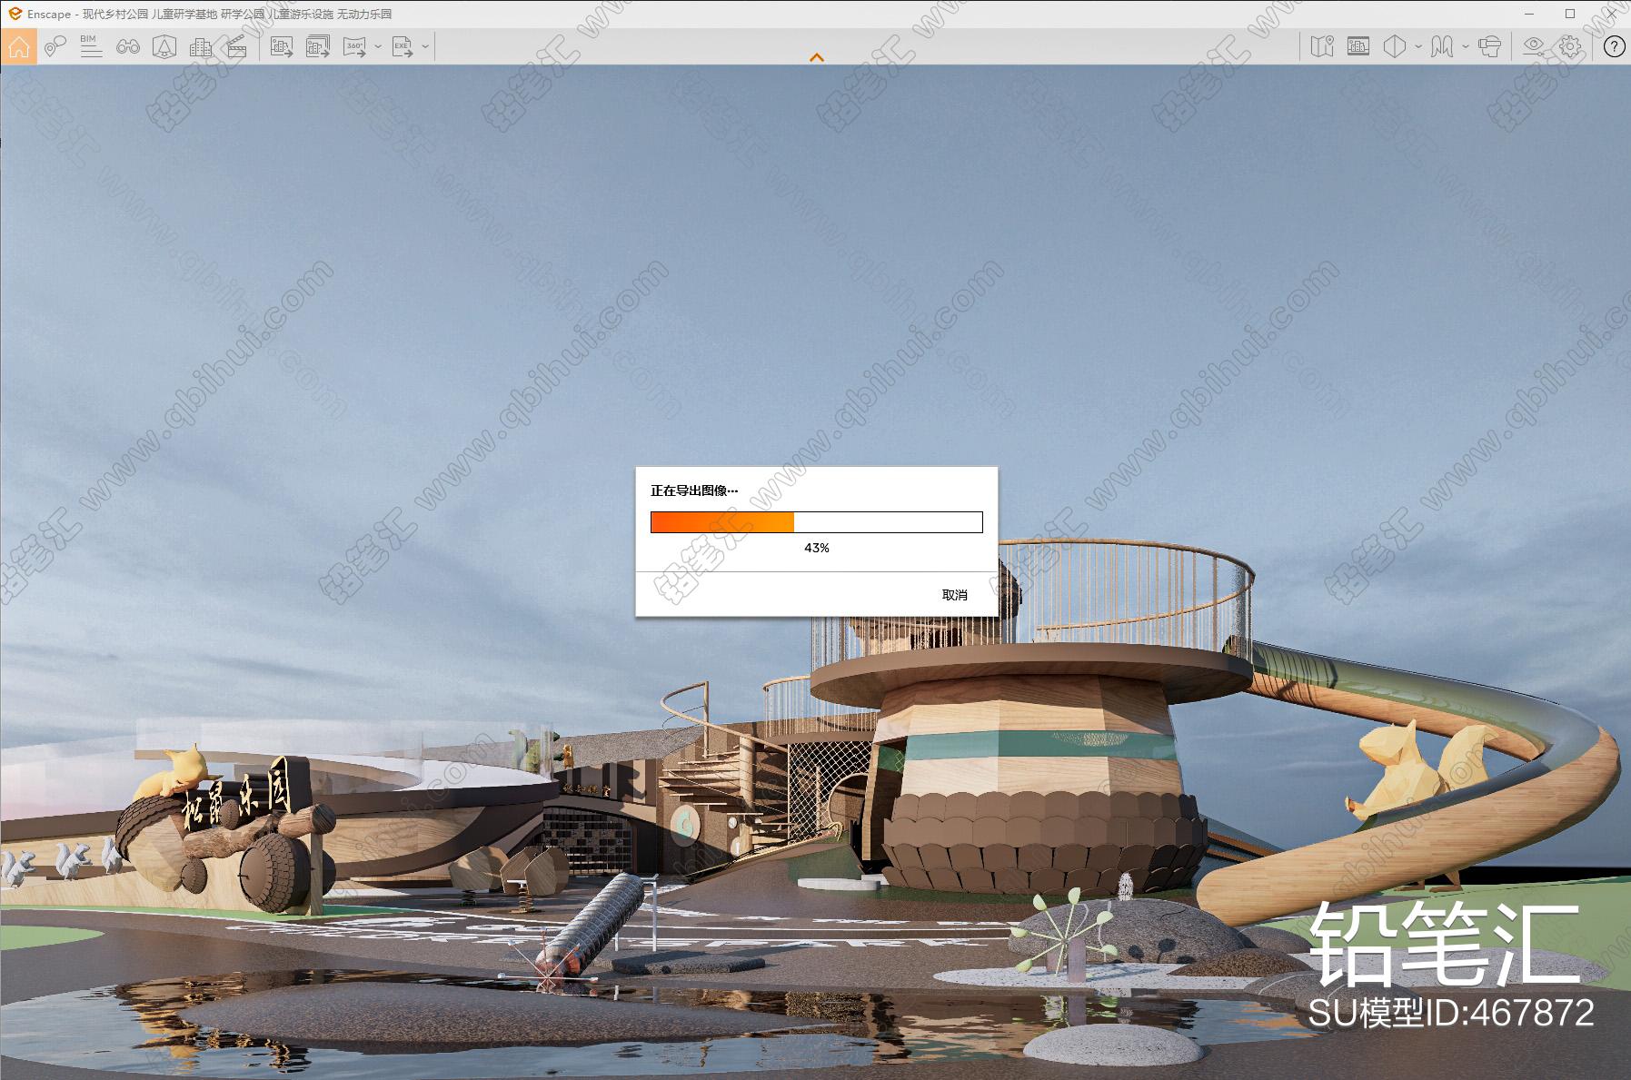
Task: Expand the projection mode dropdown arrow
Action: tap(1418, 45)
